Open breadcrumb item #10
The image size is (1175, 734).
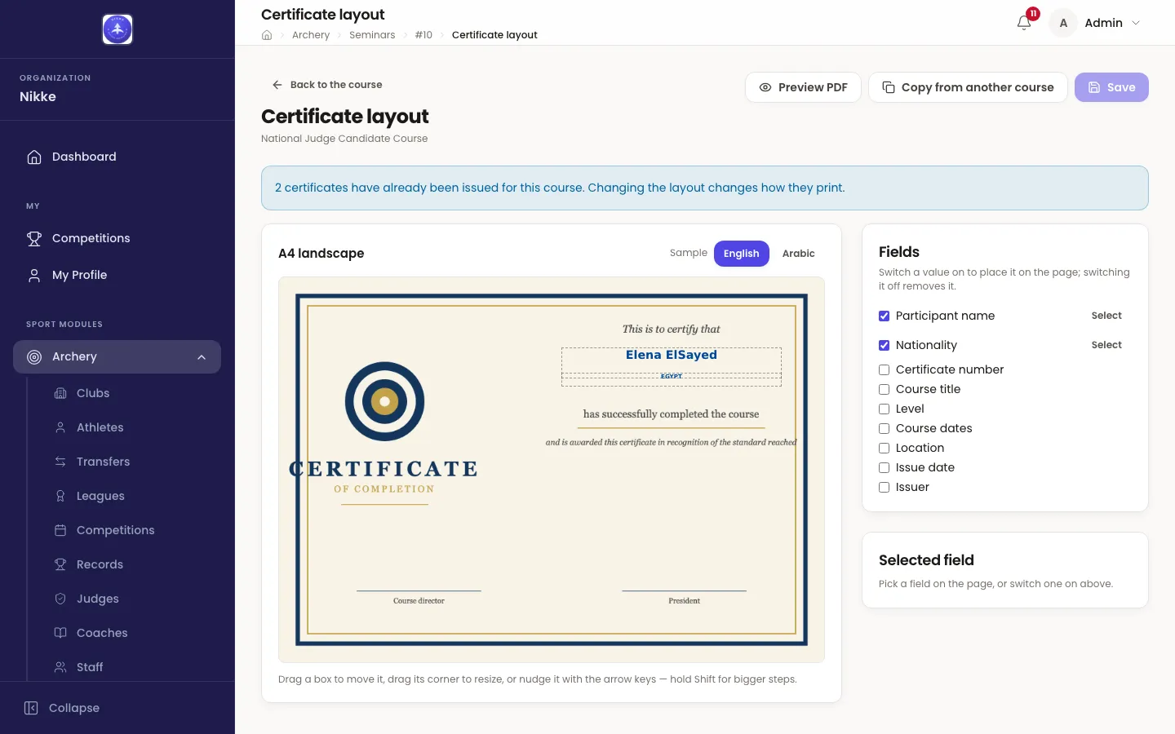423,35
